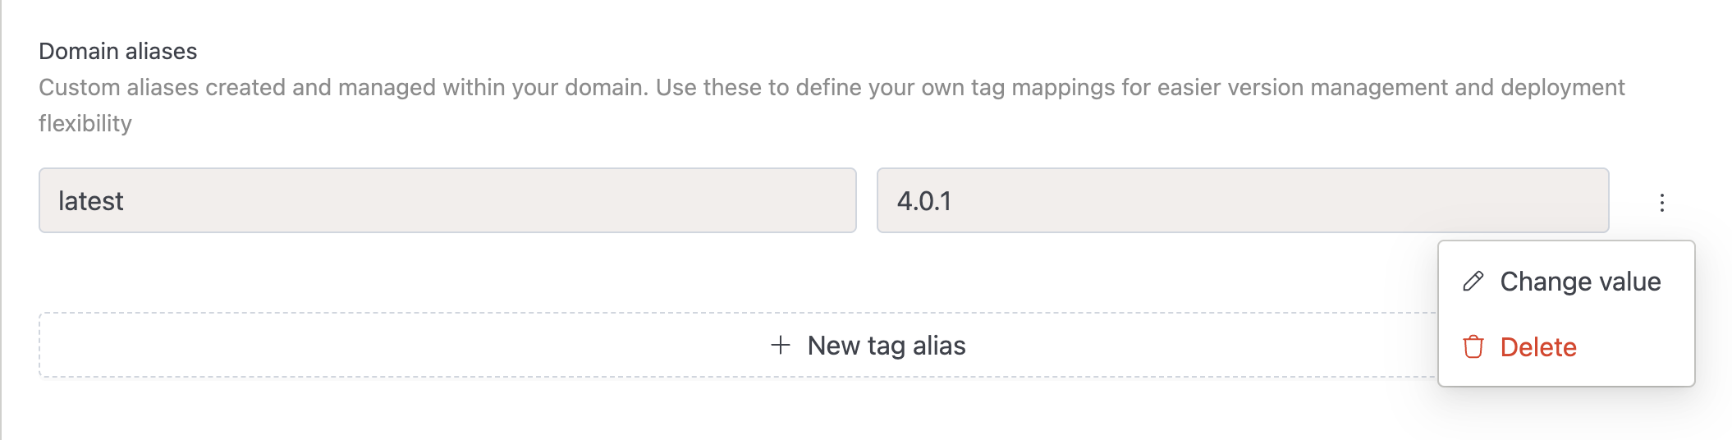1732x440 pixels.
Task: Open the three-dot options menu for the latest alias
Action: (1661, 202)
